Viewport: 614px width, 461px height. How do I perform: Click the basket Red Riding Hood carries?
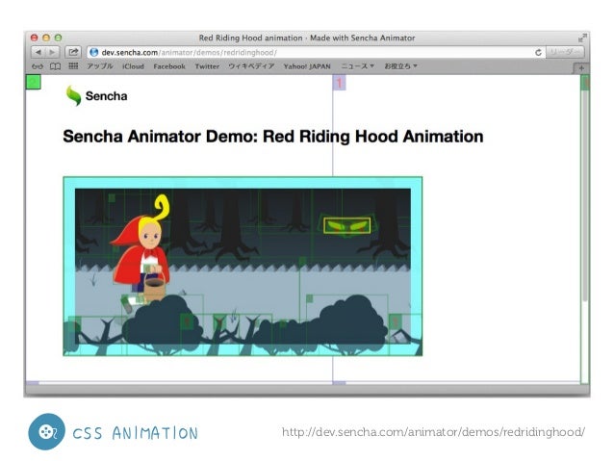coord(154,288)
